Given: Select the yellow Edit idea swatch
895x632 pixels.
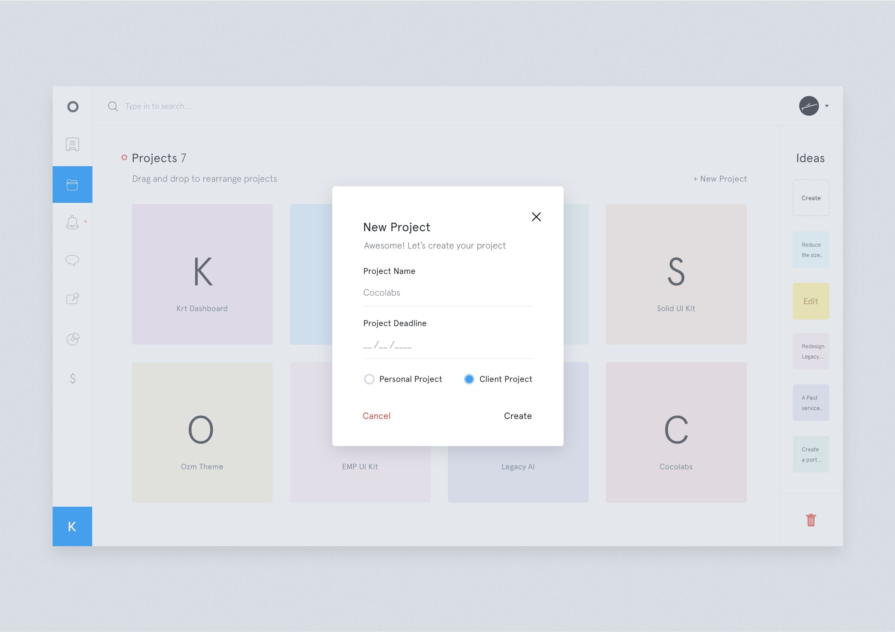Looking at the screenshot, I should pos(811,302).
